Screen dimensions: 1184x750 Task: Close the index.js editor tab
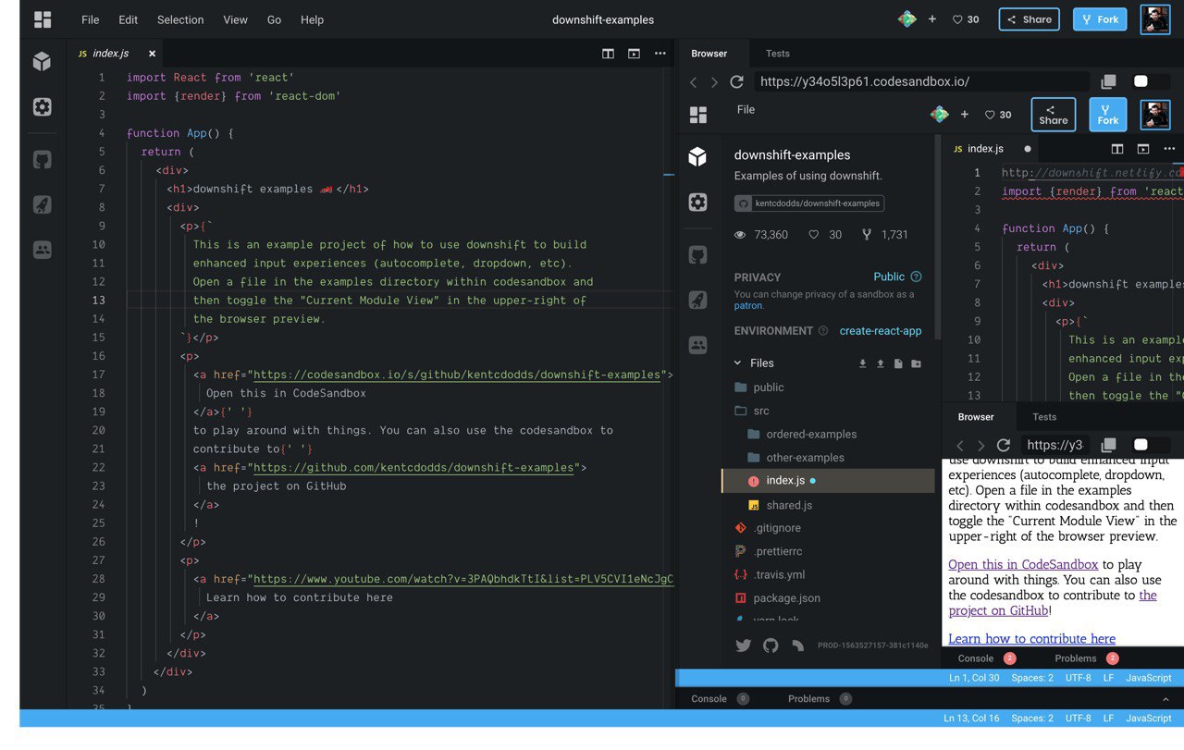click(x=152, y=54)
